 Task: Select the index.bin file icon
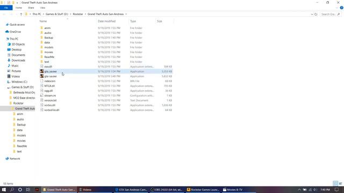[x=42, y=81]
